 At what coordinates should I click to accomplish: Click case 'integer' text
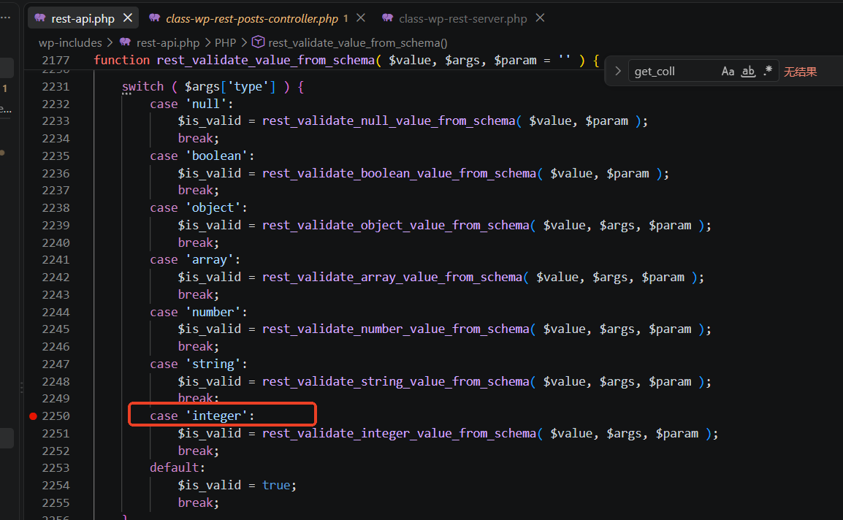pyautogui.click(x=202, y=416)
